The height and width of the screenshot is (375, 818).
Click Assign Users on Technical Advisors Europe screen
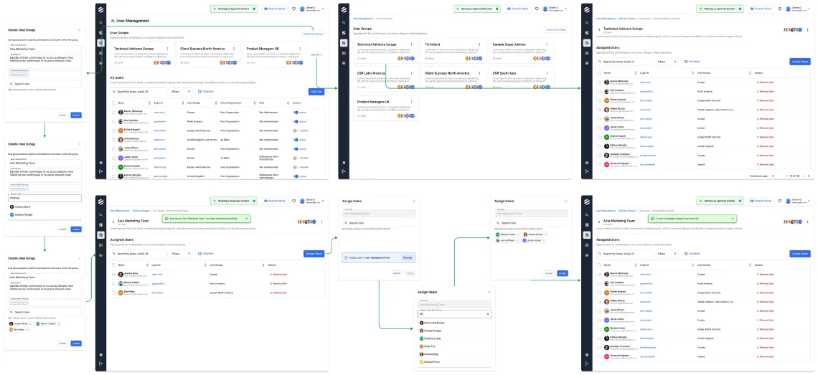[800, 62]
